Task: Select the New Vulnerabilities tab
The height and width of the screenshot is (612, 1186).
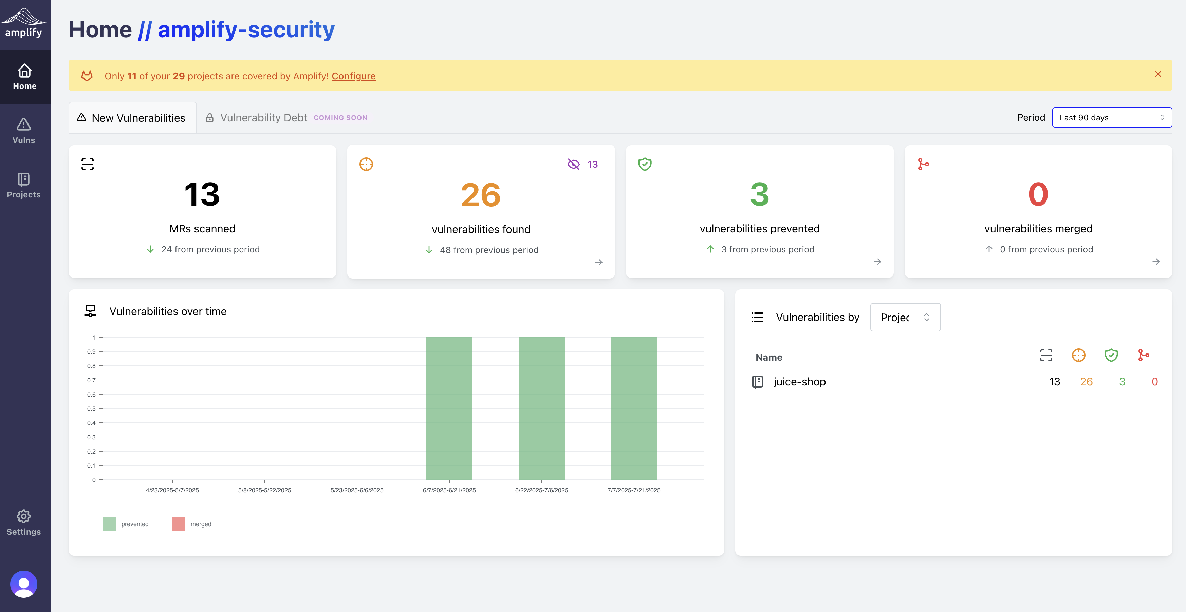Action: point(132,118)
